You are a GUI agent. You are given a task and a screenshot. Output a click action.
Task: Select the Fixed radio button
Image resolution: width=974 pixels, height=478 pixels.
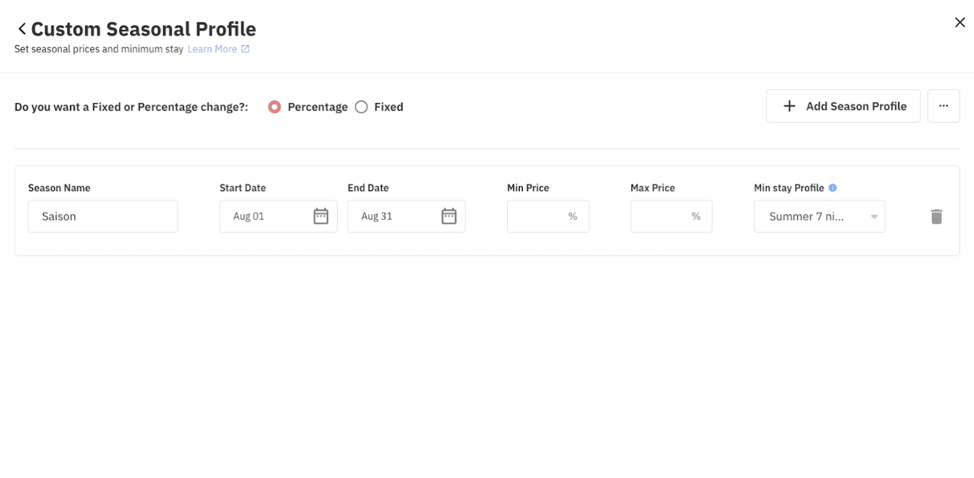tap(362, 106)
